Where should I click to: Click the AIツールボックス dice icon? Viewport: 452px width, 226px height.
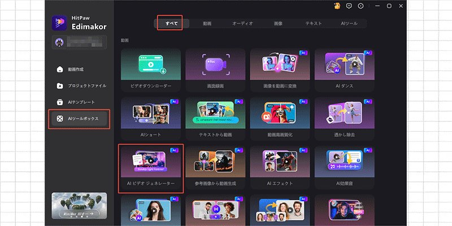[60, 119]
